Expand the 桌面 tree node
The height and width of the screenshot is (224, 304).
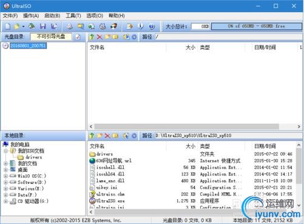(5, 170)
